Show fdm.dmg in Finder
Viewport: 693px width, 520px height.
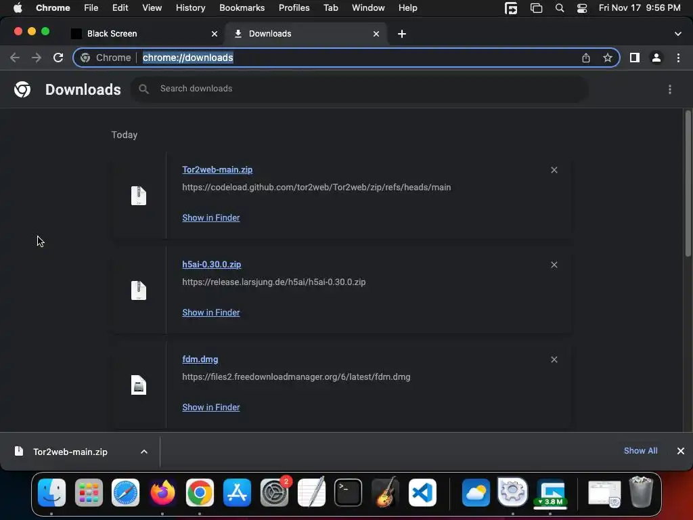tap(211, 407)
